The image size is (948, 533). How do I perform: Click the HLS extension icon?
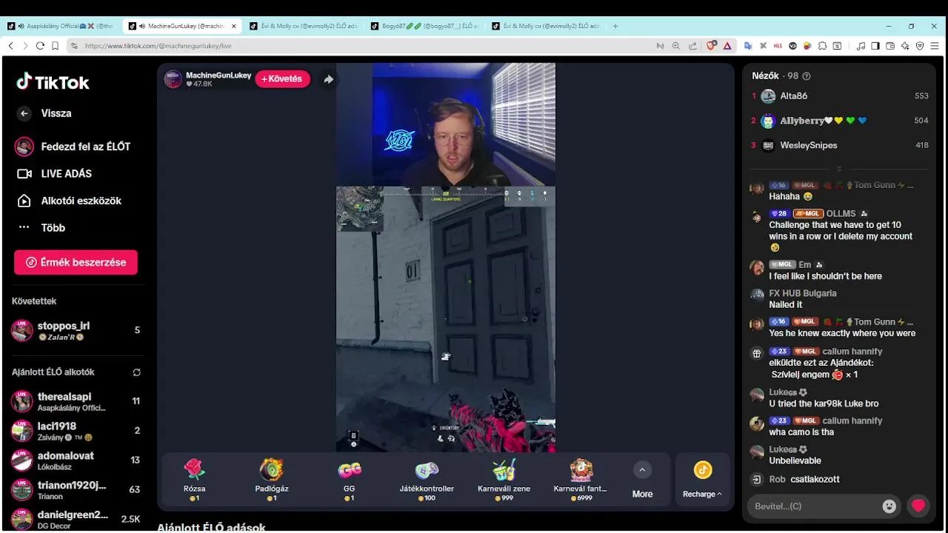pyautogui.click(x=778, y=46)
